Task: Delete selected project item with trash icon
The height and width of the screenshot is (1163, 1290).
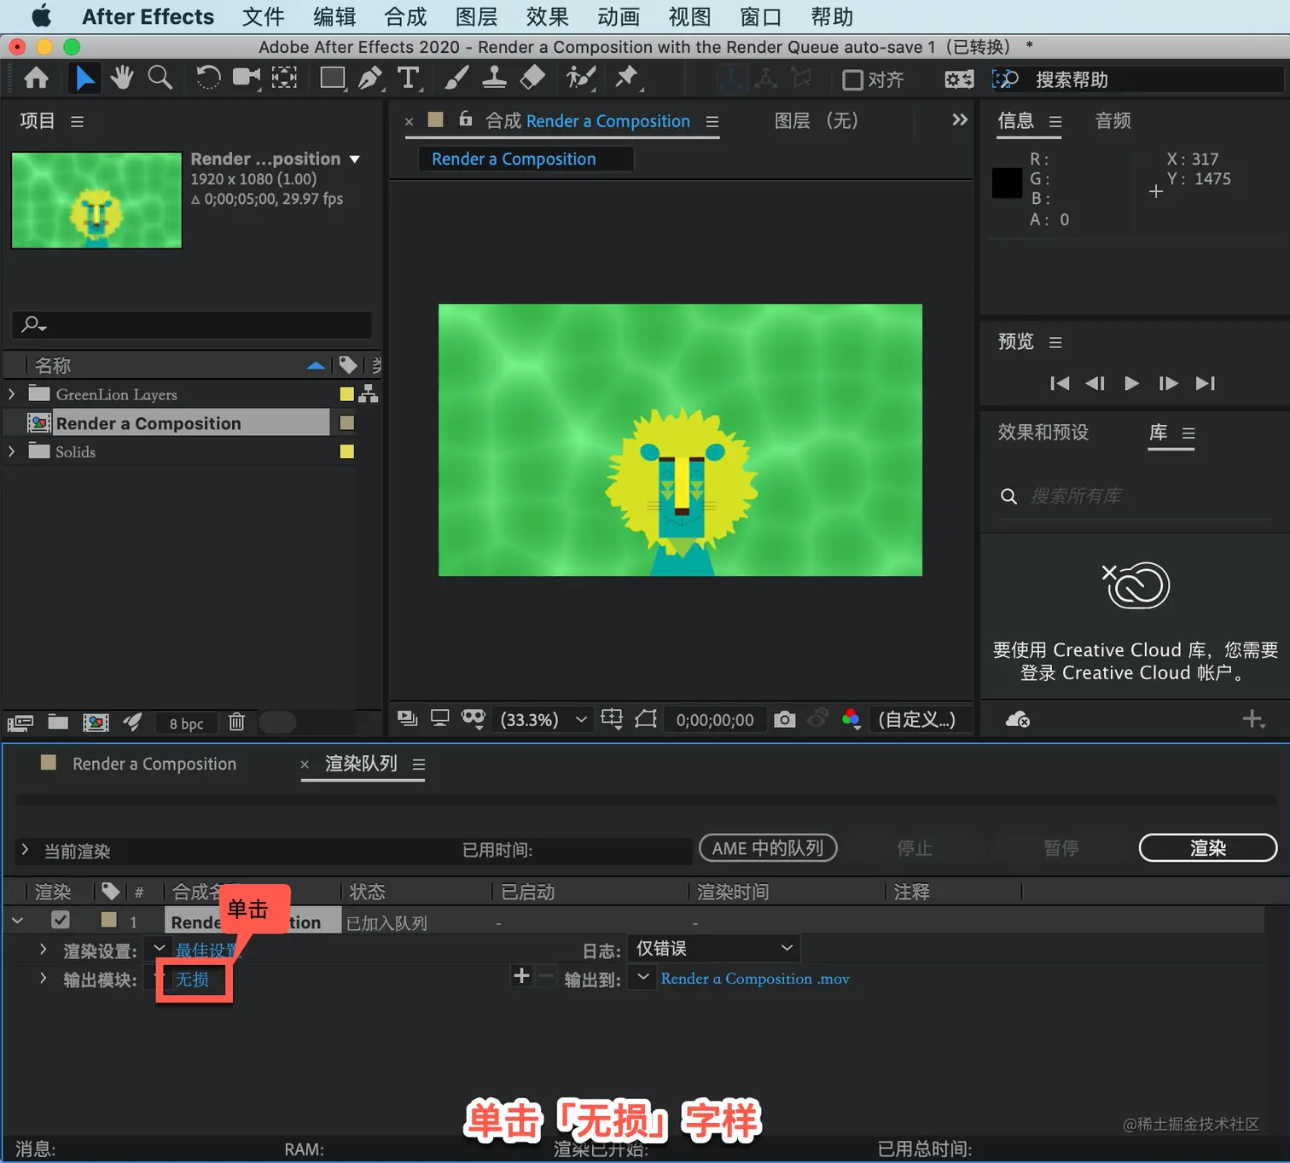Action: coord(236,722)
